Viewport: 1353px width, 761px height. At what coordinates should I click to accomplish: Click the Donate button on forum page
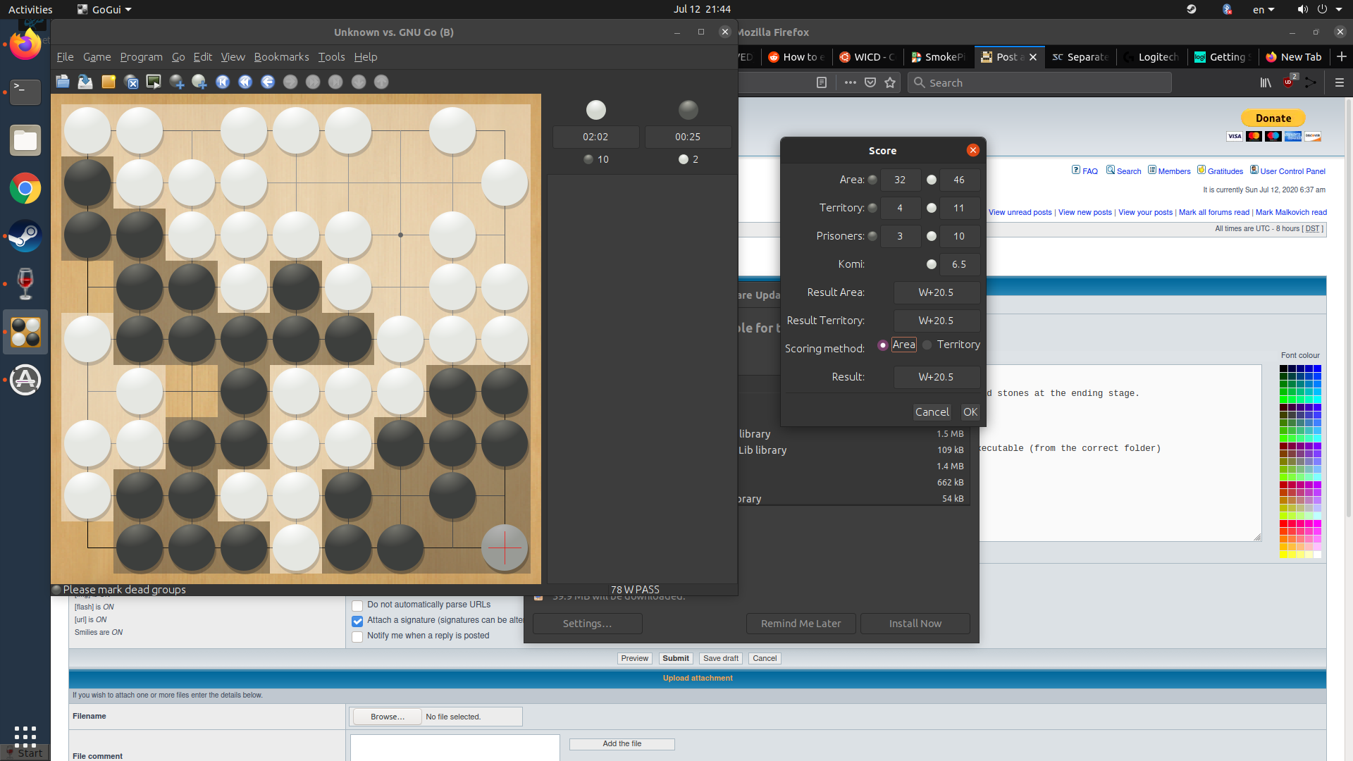tap(1273, 118)
